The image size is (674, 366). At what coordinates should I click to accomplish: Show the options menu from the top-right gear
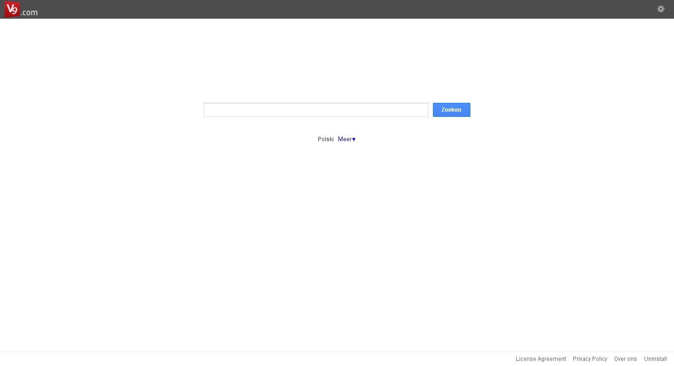(660, 9)
